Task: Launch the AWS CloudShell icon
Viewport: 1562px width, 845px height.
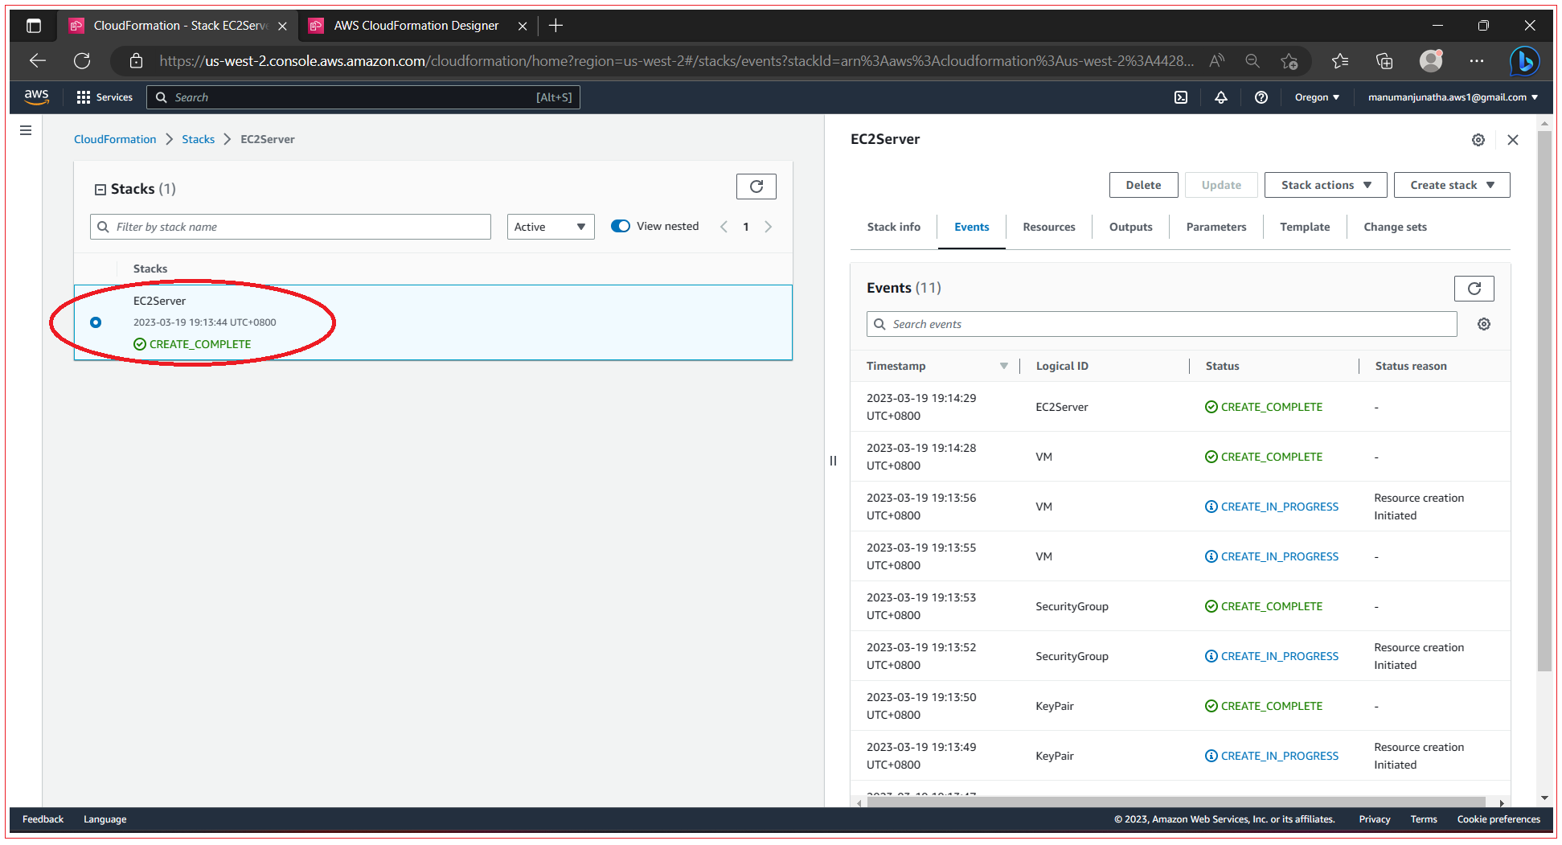Action: [x=1181, y=97]
